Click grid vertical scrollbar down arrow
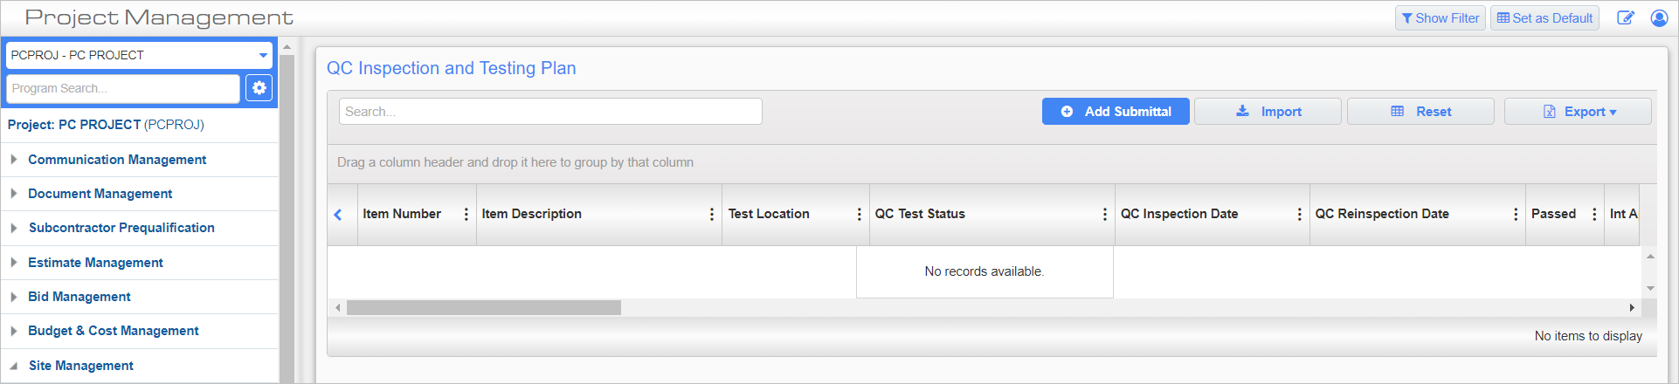 [1650, 289]
